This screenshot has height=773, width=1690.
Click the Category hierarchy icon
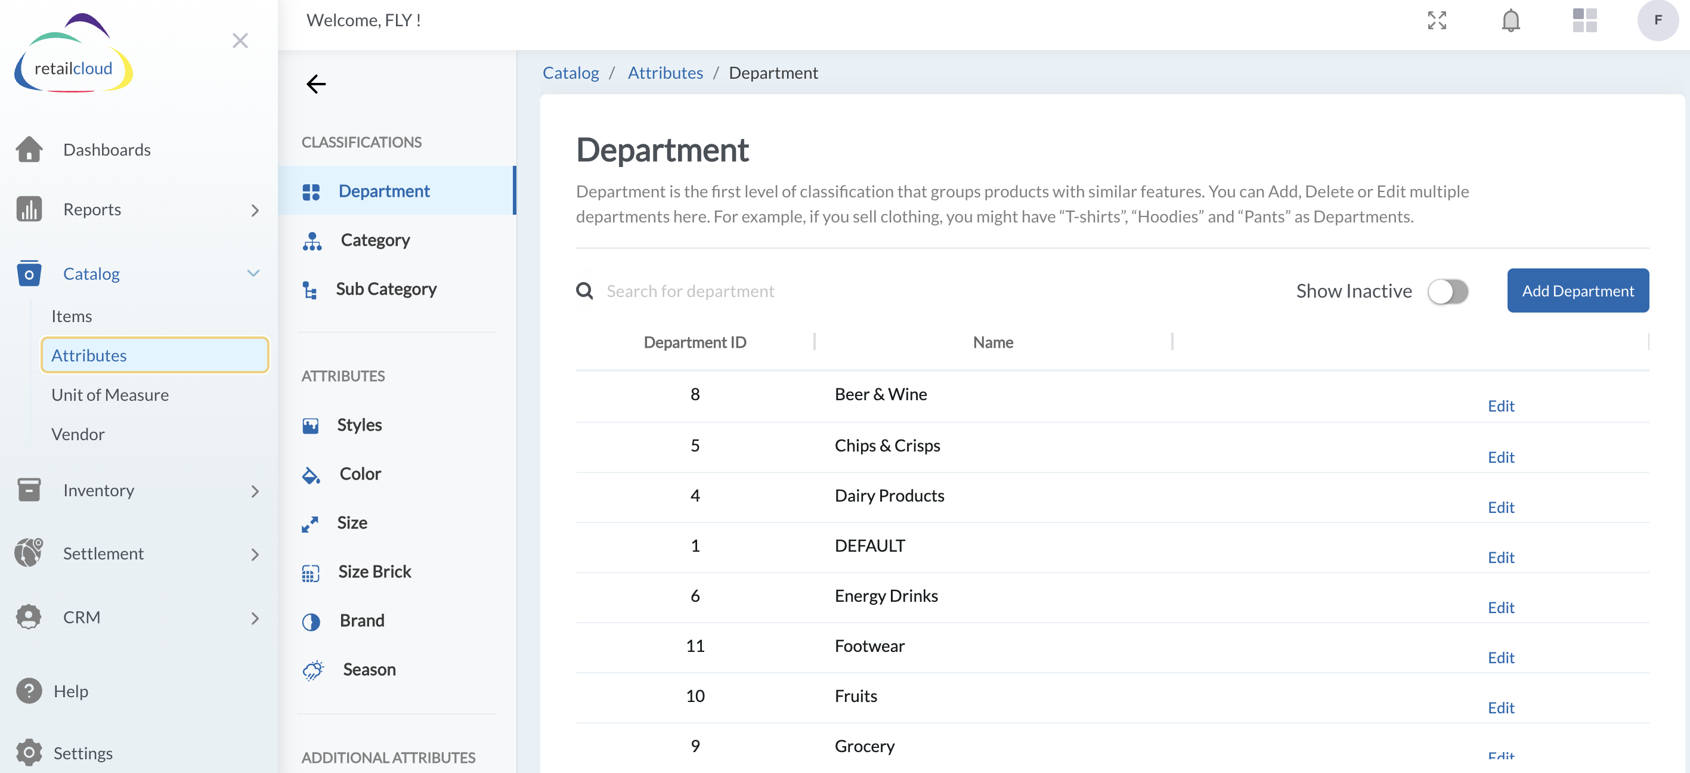click(x=312, y=241)
